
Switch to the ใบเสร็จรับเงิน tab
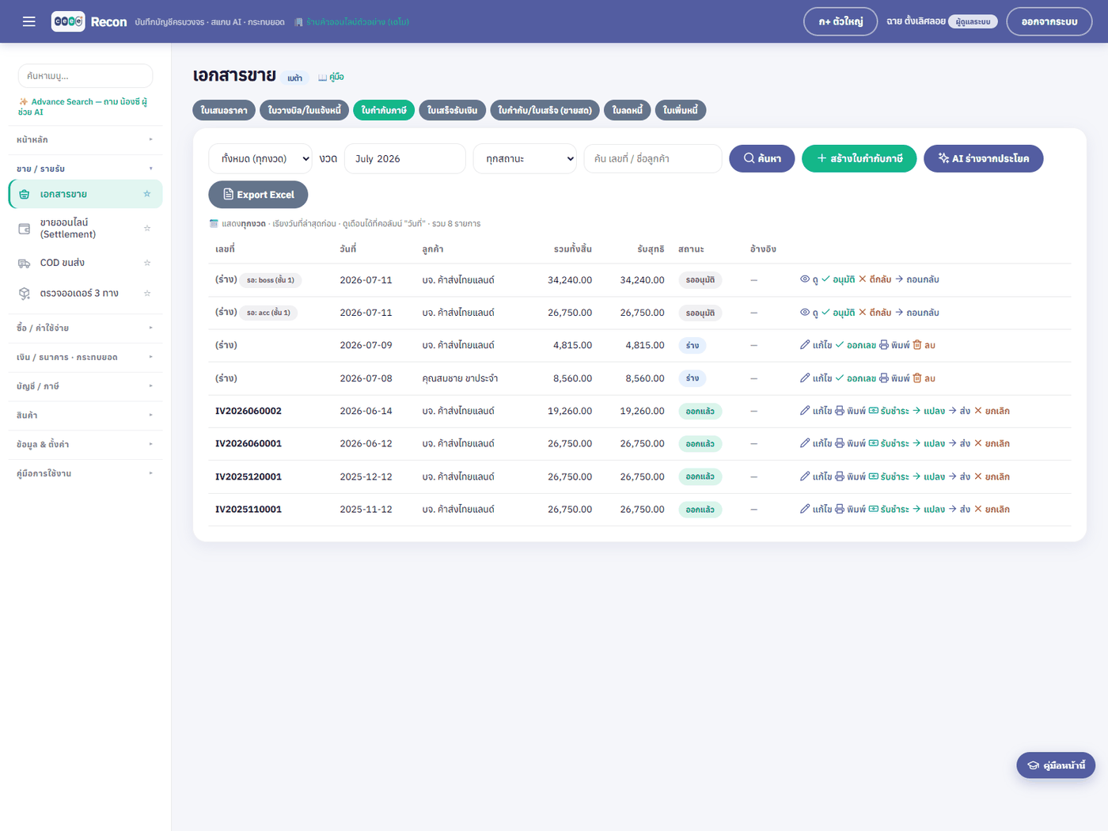453,110
